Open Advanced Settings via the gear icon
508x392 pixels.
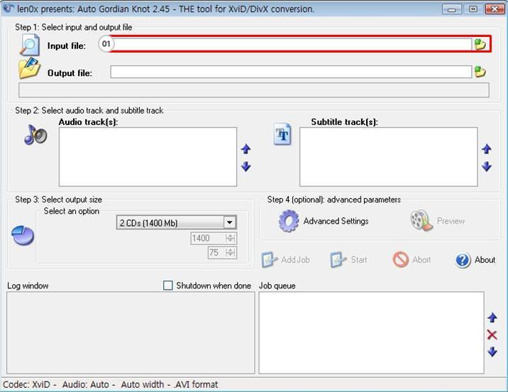[x=289, y=221]
